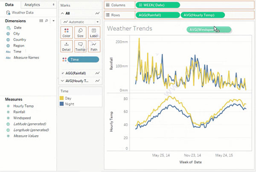Click the Weather Data source icon
Viewport: 256px width, 172px height.
click(x=8, y=12)
